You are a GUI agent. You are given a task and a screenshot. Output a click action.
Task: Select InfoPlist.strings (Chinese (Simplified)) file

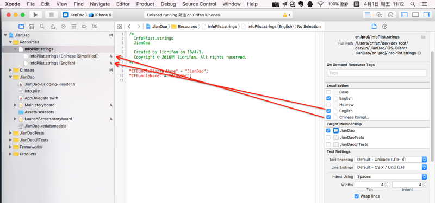click(x=64, y=56)
